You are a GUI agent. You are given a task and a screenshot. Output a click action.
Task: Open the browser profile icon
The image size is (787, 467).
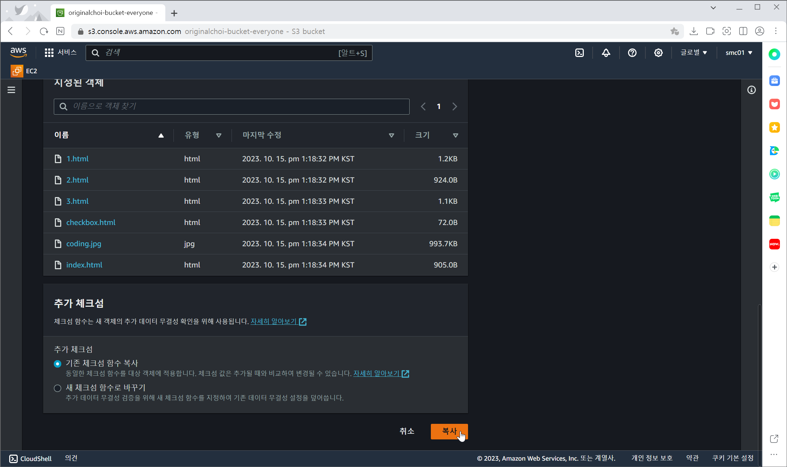[x=760, y=31]
